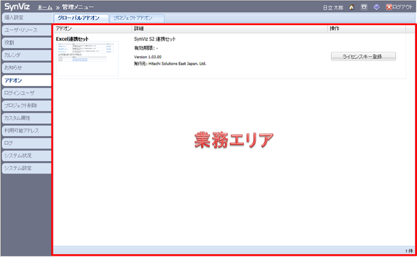
Task: Click the SynViz logo
Action: [17, 7]
